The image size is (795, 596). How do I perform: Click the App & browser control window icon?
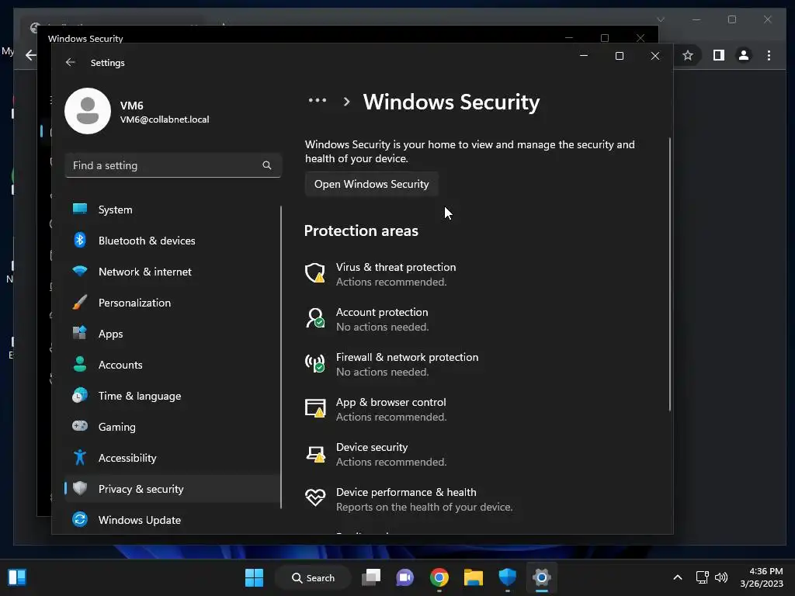coord(315,408)
